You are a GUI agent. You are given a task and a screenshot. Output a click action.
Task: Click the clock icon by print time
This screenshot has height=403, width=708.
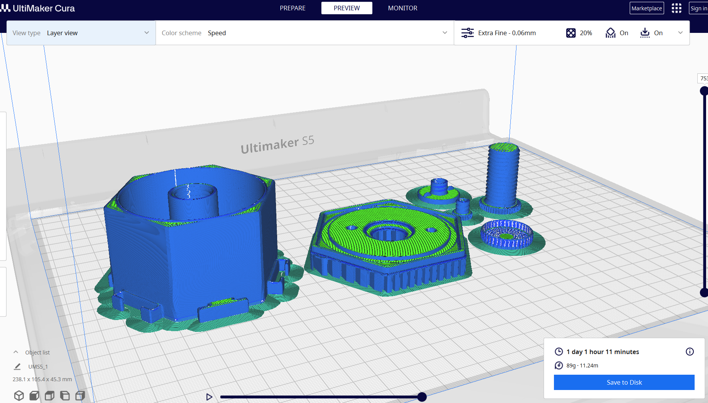click(x=559, y=351)
